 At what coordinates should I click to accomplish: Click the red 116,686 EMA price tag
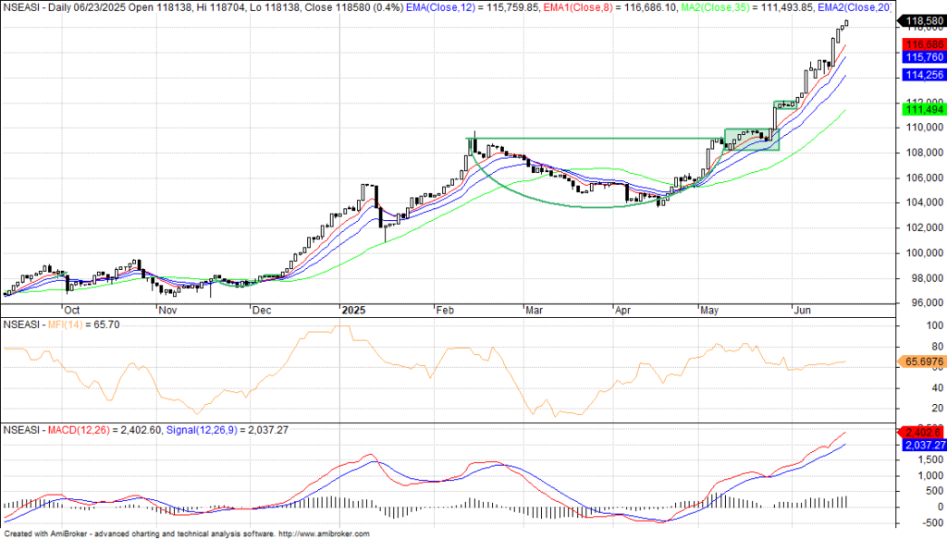(922, 43)
